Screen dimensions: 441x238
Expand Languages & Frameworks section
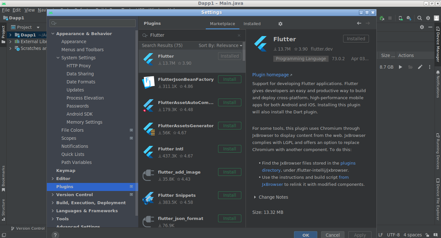(x=53, y=211)
